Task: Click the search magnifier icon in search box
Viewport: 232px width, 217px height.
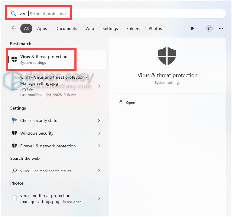Action: click(x=13, y=14)
